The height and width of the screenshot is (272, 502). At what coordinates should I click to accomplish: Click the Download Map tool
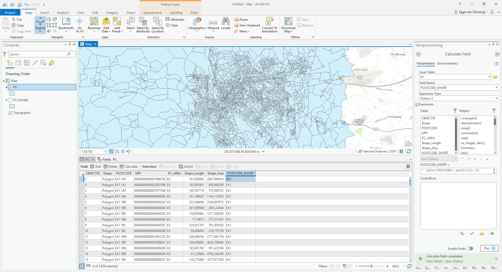288,25
